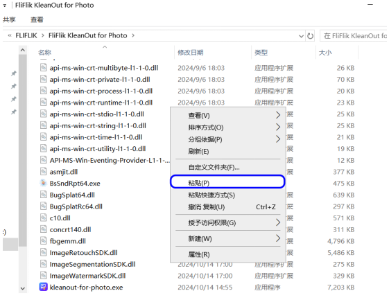This screenshot has height=300, width=389.
Task: Minimize the FliFlik KleanOut window
Action: [x=370, y=5]
